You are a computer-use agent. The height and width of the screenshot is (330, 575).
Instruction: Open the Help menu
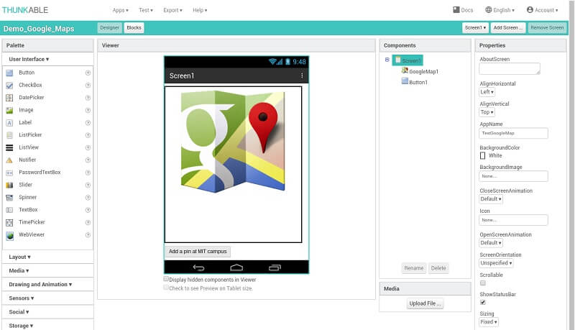200,10
